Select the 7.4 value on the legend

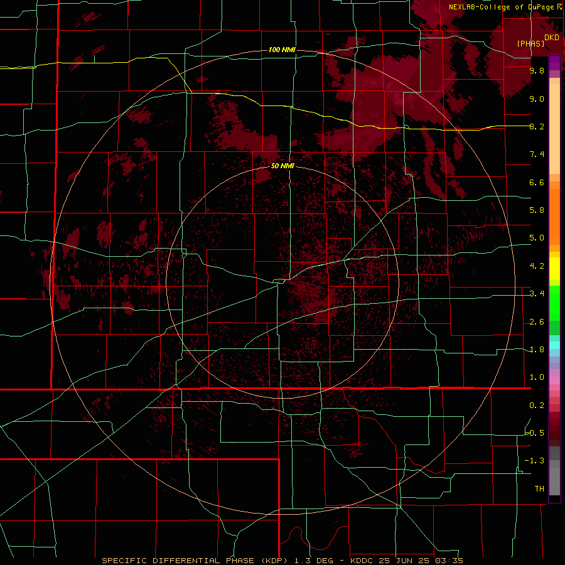[537, 154]
